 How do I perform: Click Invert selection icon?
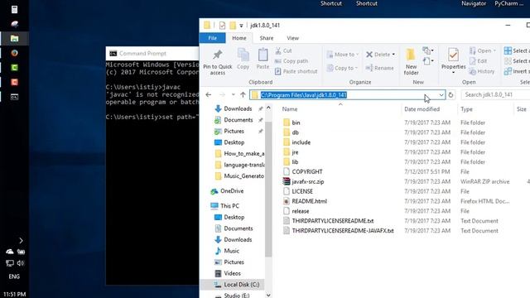click(508, 71)
